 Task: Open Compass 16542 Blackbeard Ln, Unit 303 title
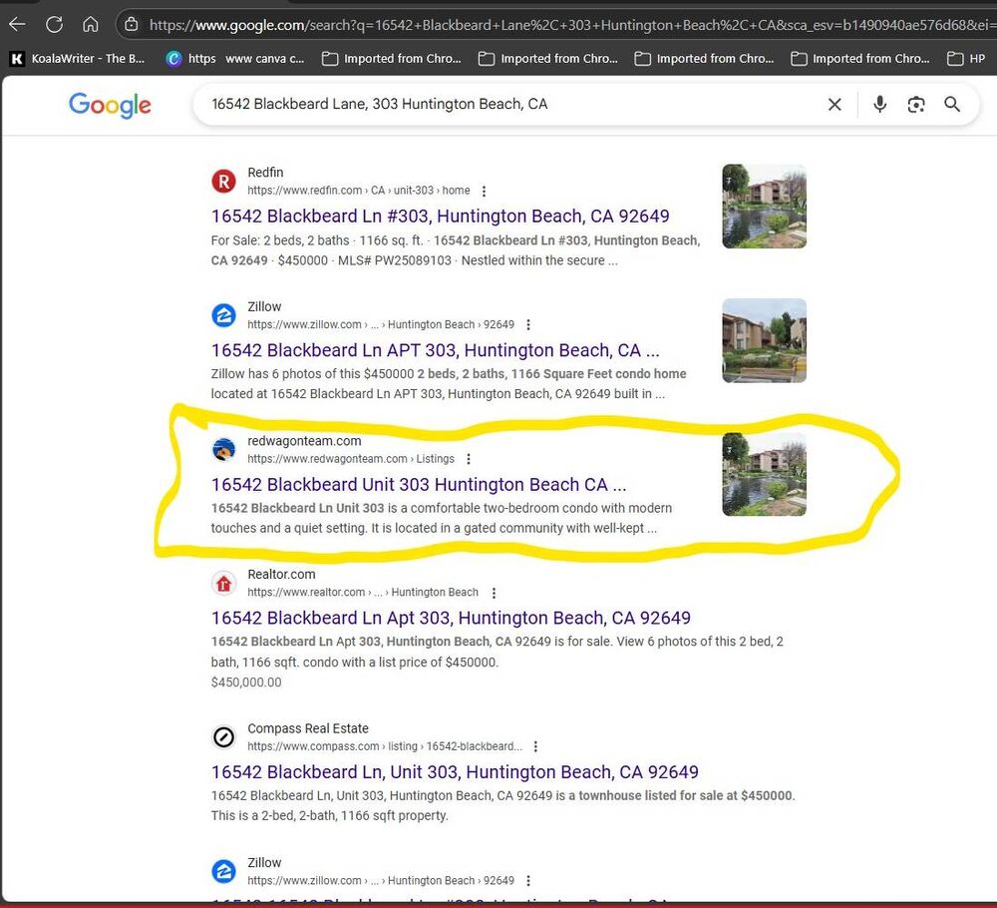coord(455,772)
